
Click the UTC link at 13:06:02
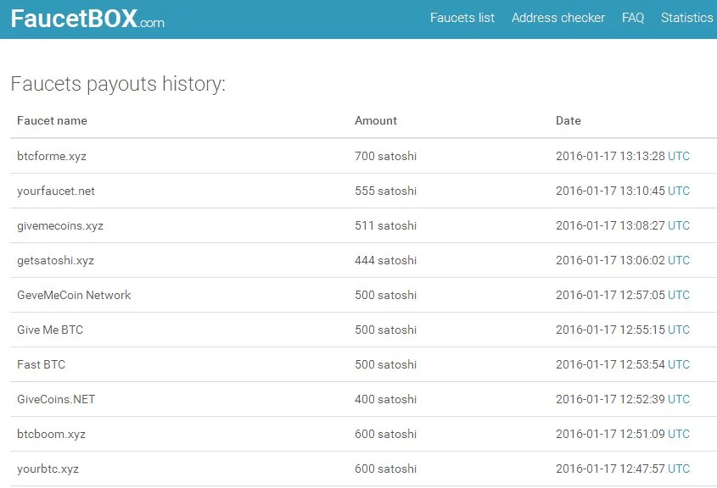[679, 260]
